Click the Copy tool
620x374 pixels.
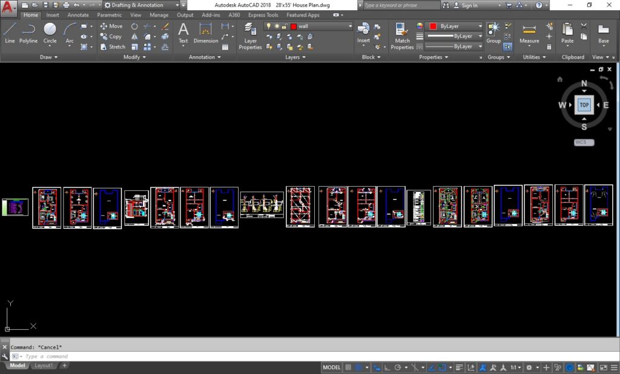tap(111, 36)
